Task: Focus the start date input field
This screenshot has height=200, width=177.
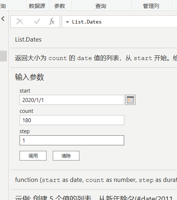Action: (72, 100)
